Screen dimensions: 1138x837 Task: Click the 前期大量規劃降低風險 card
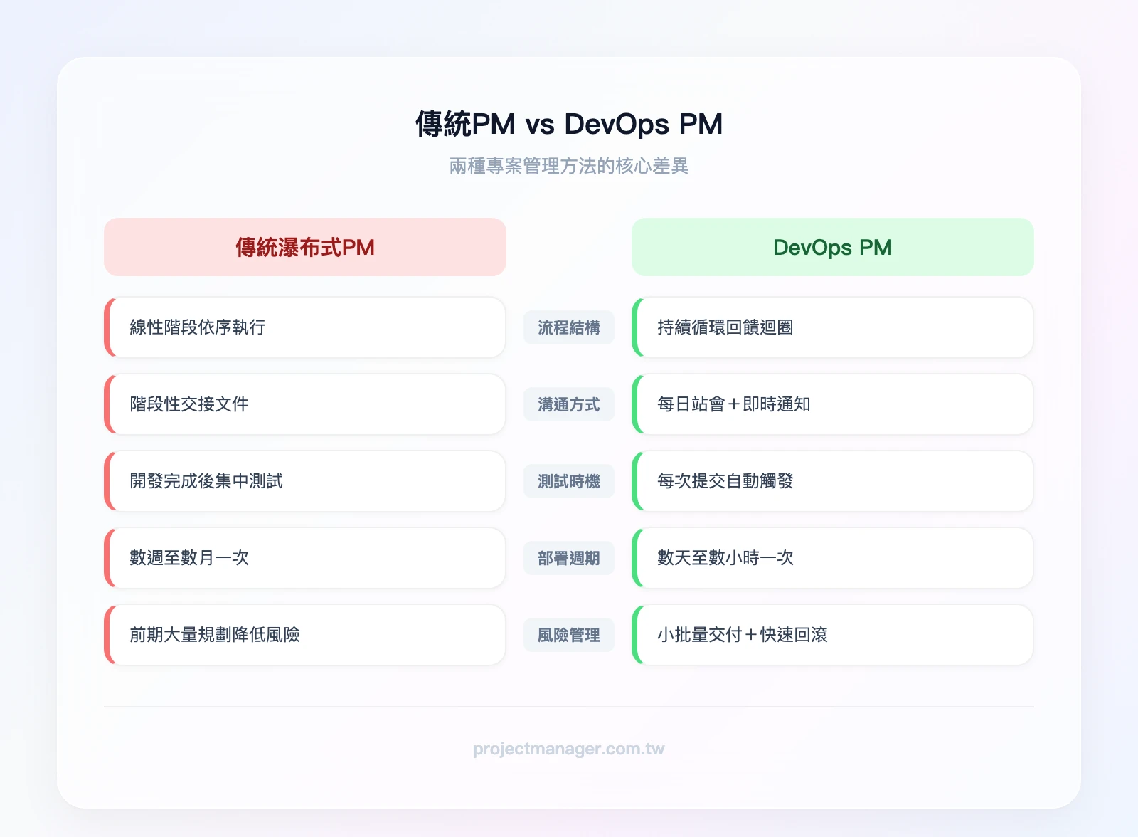click(x=304, y=635)
